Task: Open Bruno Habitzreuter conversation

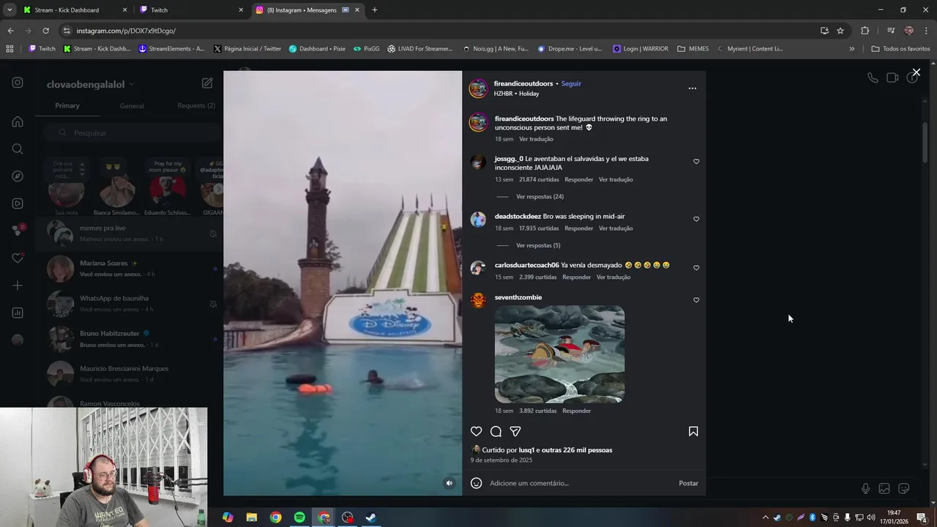Action: [x=129, y=339]
